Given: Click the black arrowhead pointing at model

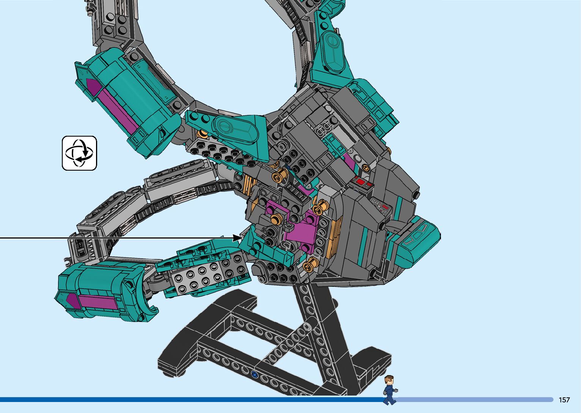Looking at the screenshot, I should (x=237, y=238).
